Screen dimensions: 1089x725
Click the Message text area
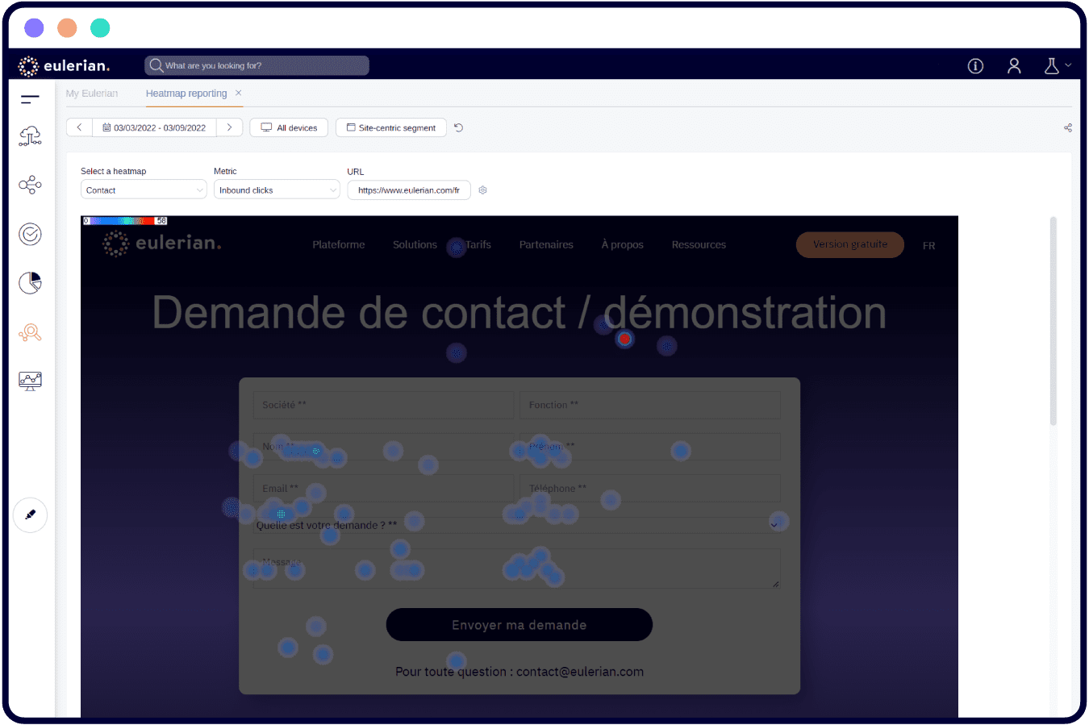click(x=517, y=569)
